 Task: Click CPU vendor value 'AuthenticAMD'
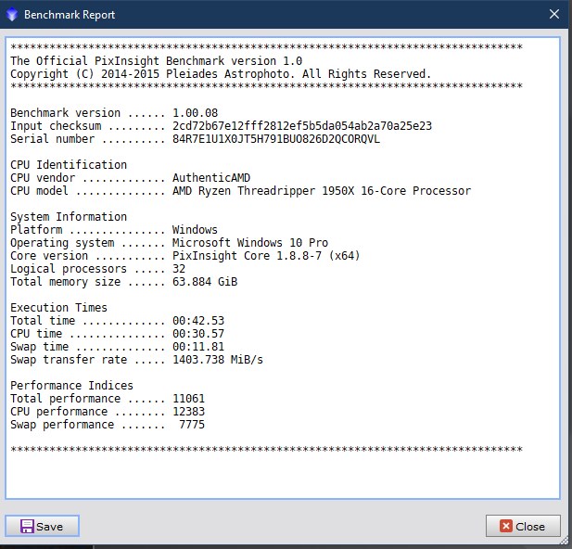[211, 178]
